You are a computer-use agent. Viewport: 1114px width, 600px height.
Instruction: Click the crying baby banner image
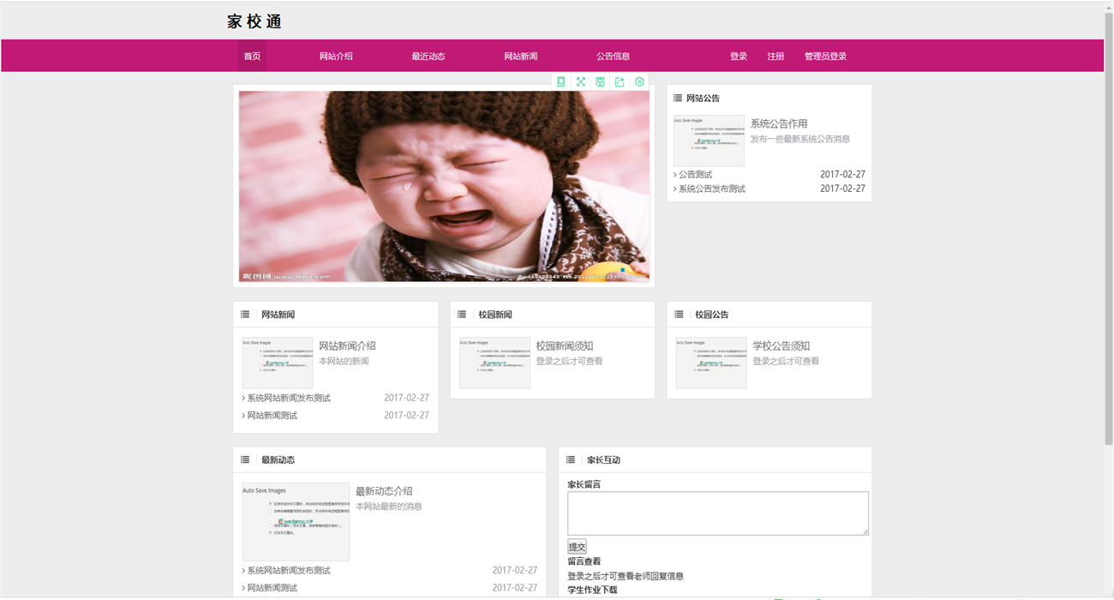(444, 186)
